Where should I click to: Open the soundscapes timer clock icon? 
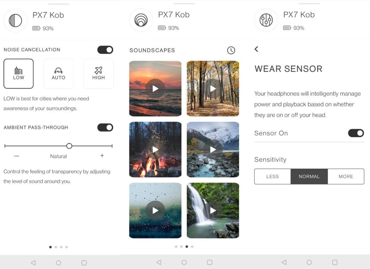coord(231,50)
